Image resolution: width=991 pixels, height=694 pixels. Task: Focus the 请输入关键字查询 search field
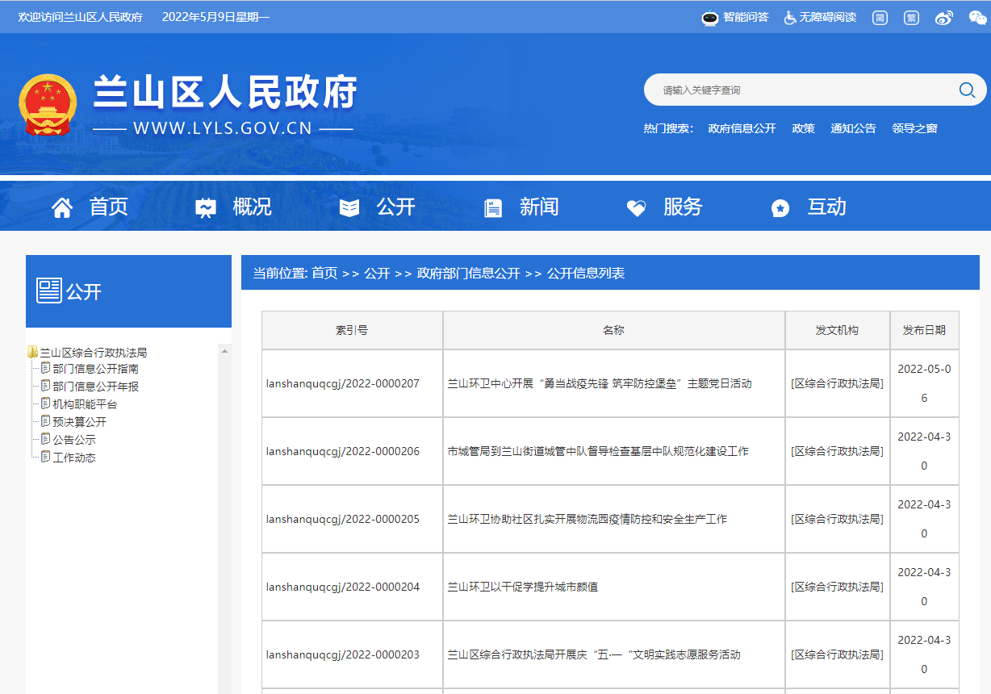tap(807, 90)
